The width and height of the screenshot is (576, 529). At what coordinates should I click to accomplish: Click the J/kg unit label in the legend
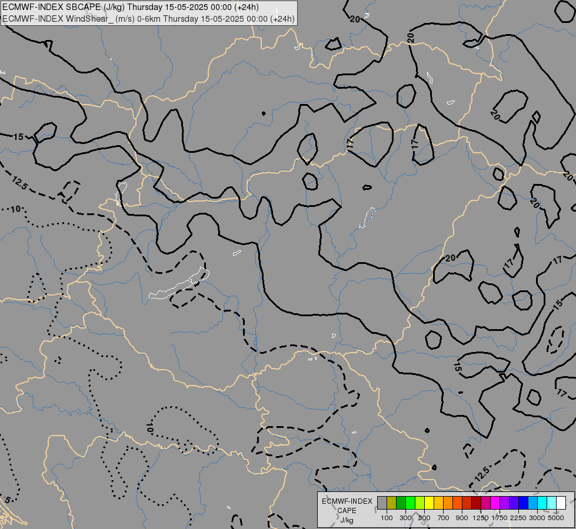click(347, 520)
